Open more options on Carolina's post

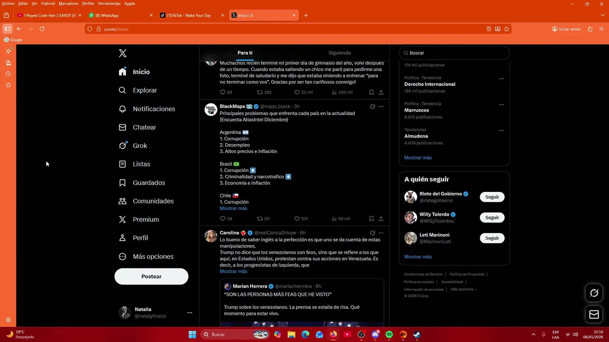[381, 233]
